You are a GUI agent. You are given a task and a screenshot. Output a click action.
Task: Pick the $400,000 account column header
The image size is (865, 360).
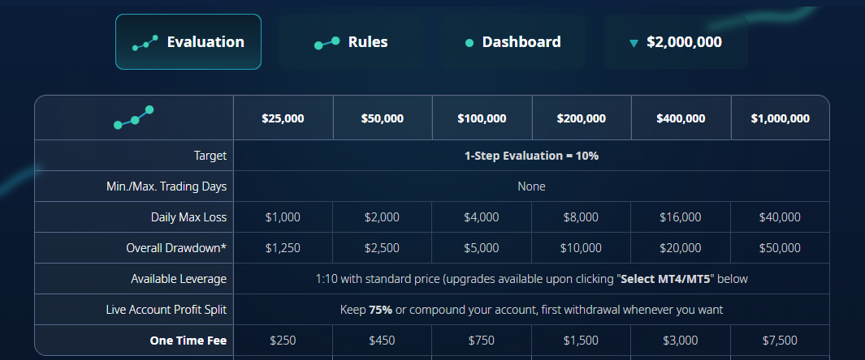681,118
